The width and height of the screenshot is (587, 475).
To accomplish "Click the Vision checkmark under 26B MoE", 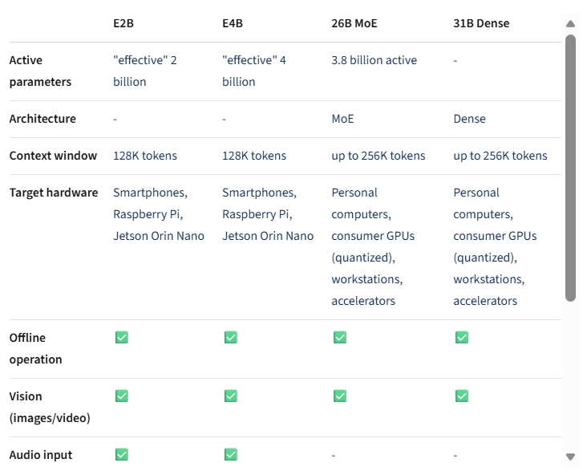I will [340, 396].
